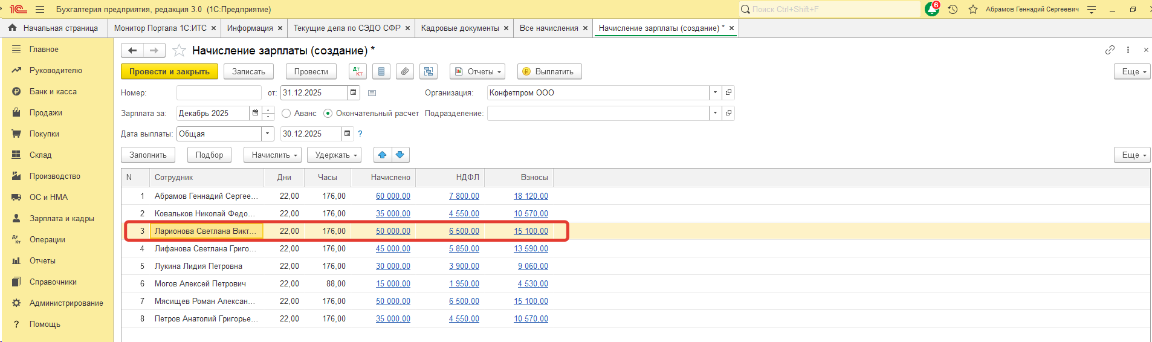Screen dimensions: 1152x342
Task: Open calendar picker for document date
Action: (x=354, y=92)
